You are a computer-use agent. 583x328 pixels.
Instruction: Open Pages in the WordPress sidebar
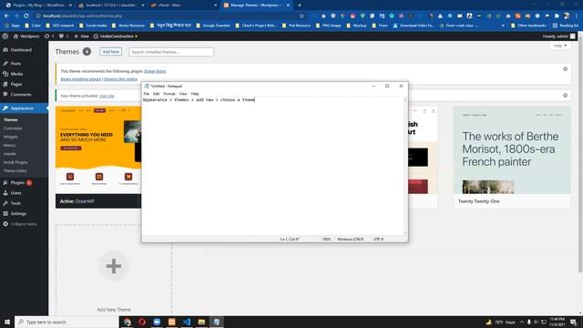pyautogui.click(x=16, y=85)
